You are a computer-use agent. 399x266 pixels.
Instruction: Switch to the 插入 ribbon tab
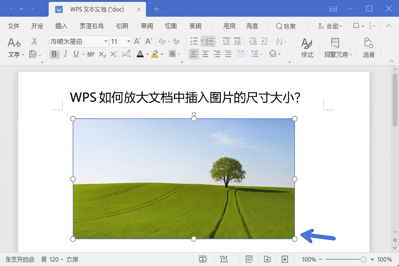[61, 26]
